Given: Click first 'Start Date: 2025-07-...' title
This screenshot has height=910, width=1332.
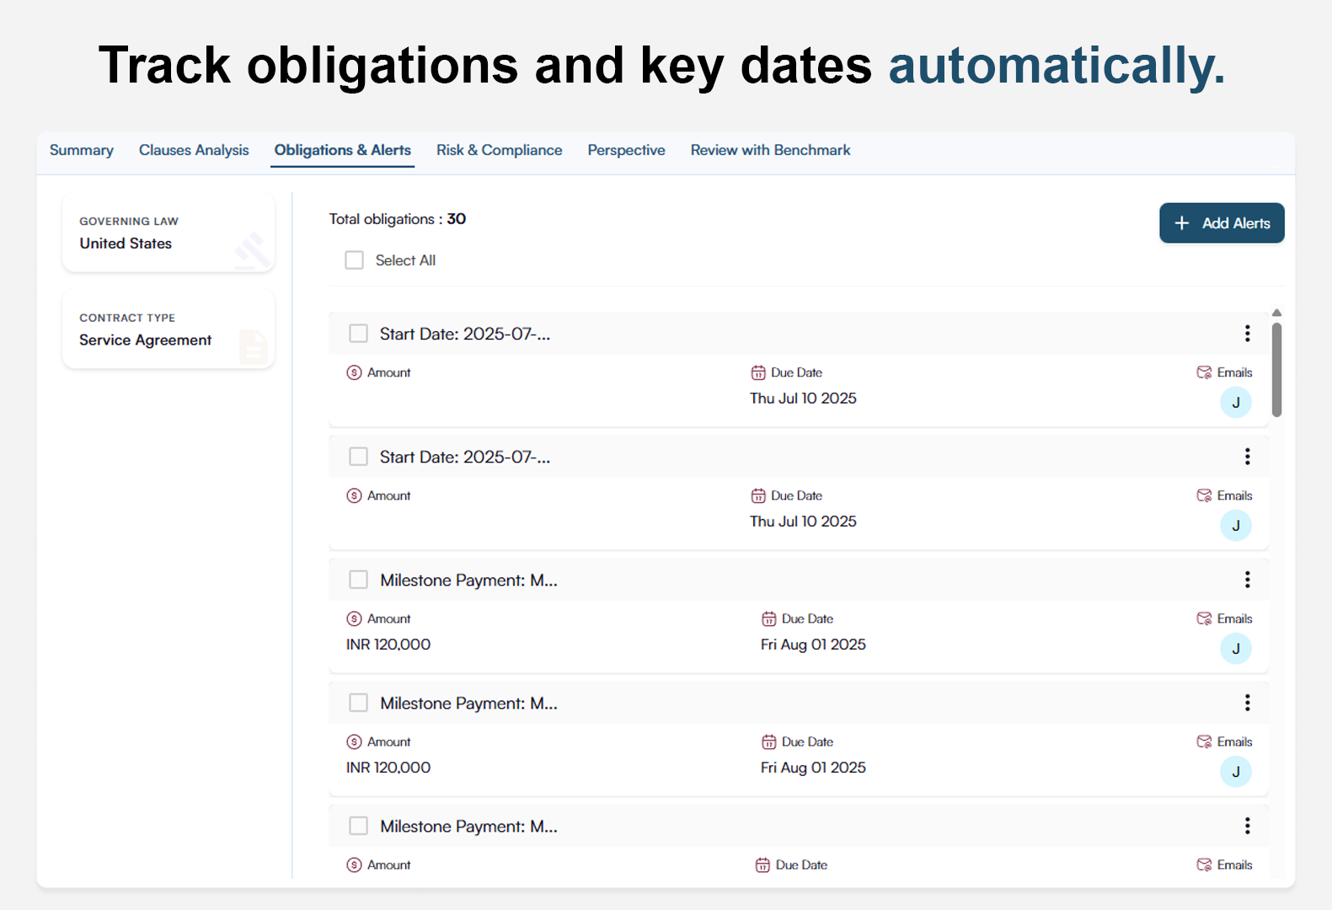Looking at the screenshot, I should (x=465, y=334).
